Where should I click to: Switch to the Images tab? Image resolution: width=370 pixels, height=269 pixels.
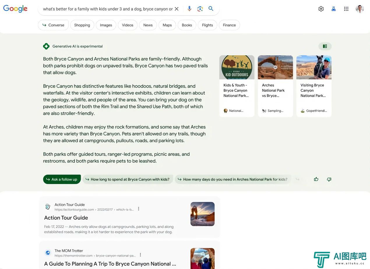[106, 25]
